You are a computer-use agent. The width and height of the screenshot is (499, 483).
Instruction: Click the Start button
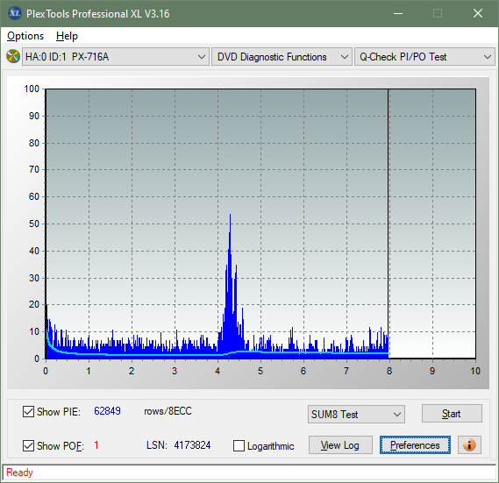coord(452,414)
